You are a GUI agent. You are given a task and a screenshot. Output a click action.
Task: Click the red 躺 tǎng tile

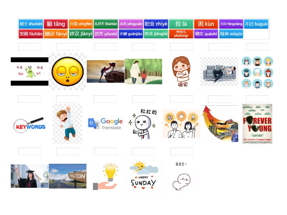56,24
